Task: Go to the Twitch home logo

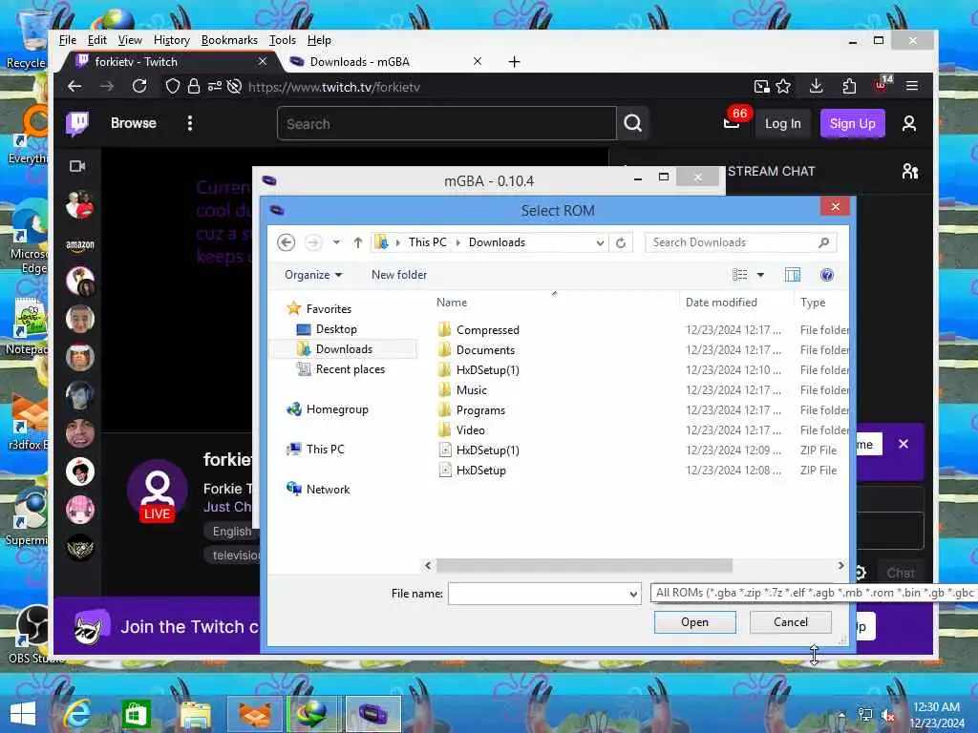Action: click(77, 123)
